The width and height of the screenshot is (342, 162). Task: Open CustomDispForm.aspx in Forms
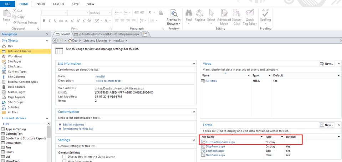pyautogui.click(x=220, y=142)
